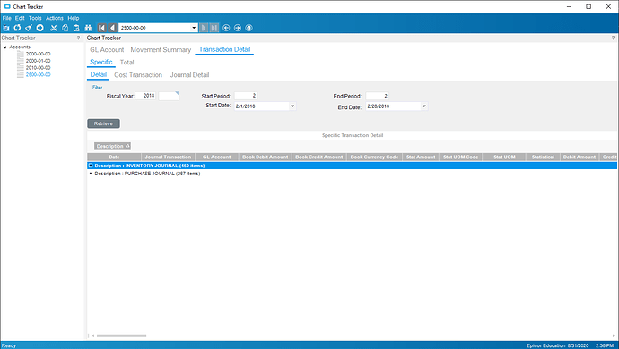Click the binoculars search icon
The image size is (619, 349).
click(x=89, y=28)
